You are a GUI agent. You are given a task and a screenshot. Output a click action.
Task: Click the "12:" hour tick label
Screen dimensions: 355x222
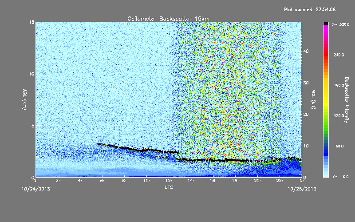click(169, 181)
